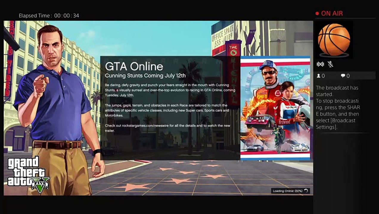Click the ON AIR label

click(332, 13)
